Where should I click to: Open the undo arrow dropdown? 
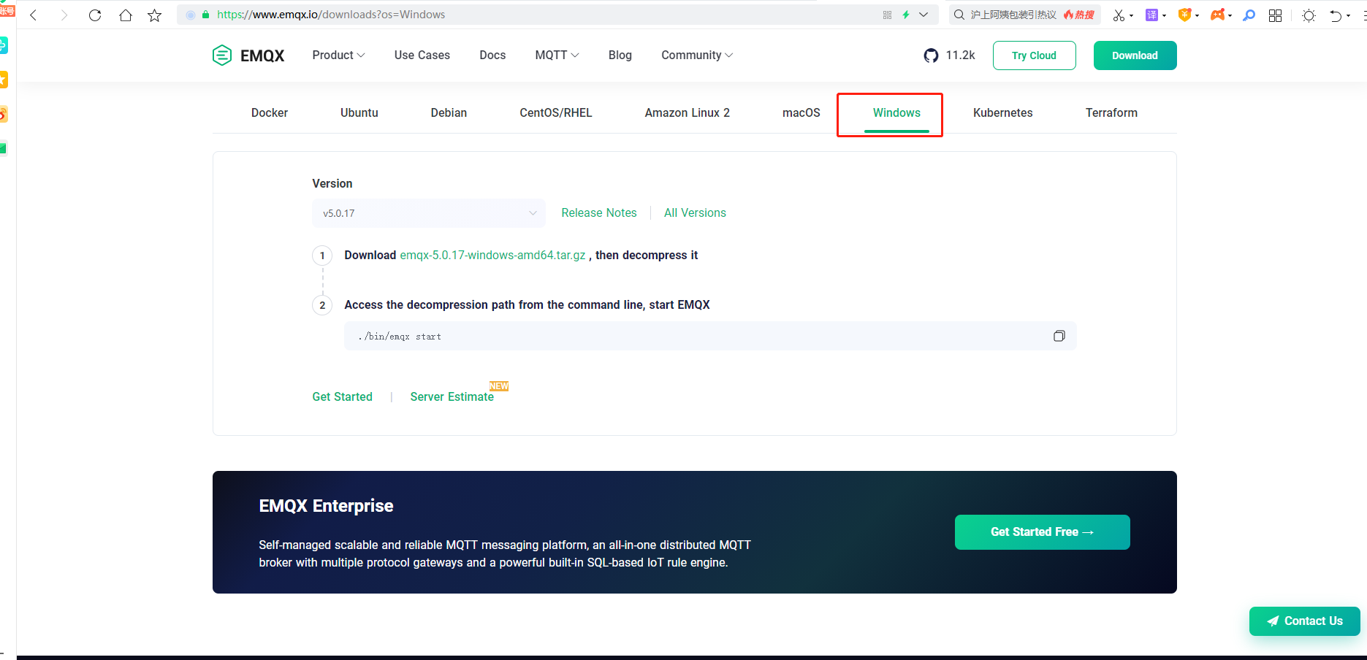click(x=1349, y=16)
